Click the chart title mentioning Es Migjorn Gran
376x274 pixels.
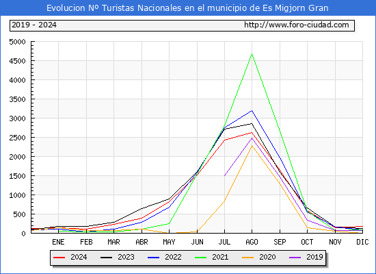pyautogui.click(x=187, y=8)
